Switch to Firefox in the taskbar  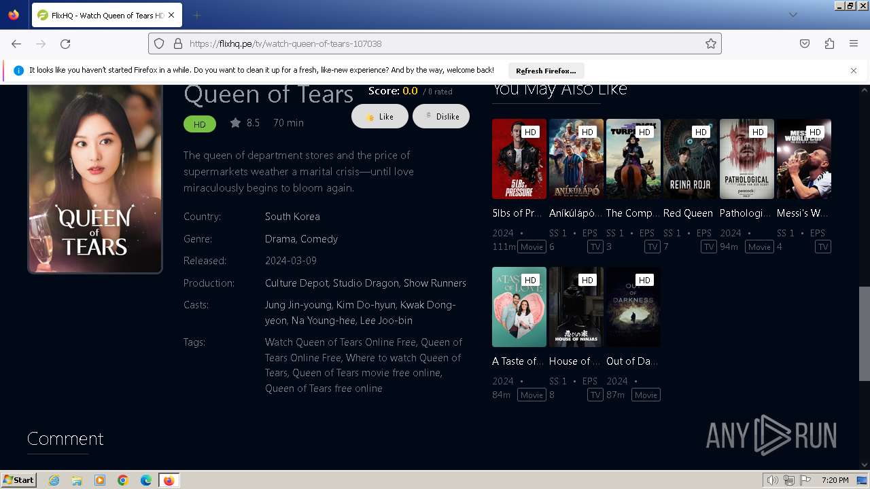169,480
